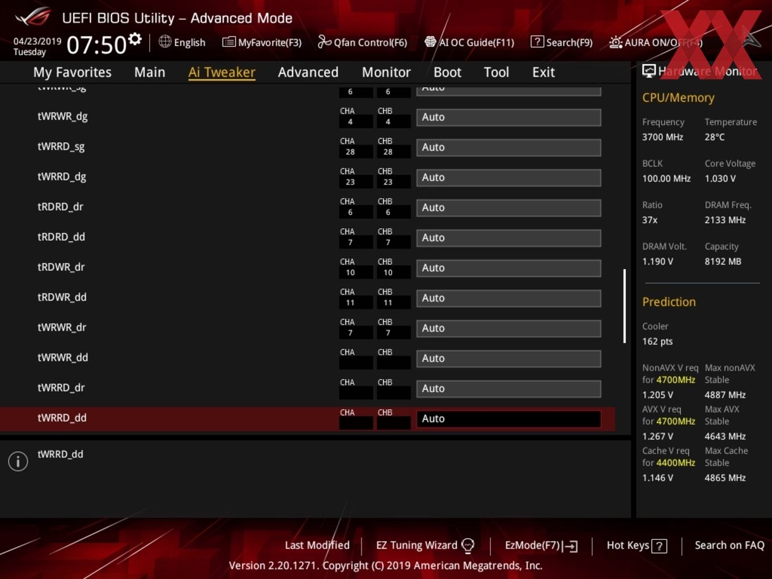Click the EZ Tuning Wizard bulb icon

pos(468,546)
